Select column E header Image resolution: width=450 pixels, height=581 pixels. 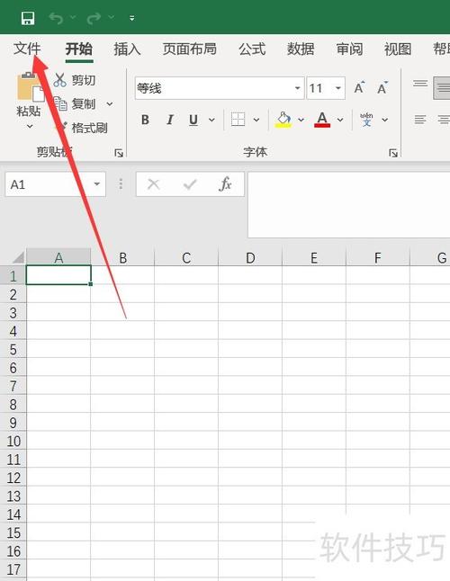pos(314,257)
